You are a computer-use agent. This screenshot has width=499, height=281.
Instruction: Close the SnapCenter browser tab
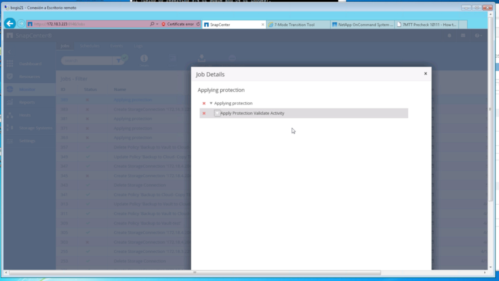[x=262, y=25]
